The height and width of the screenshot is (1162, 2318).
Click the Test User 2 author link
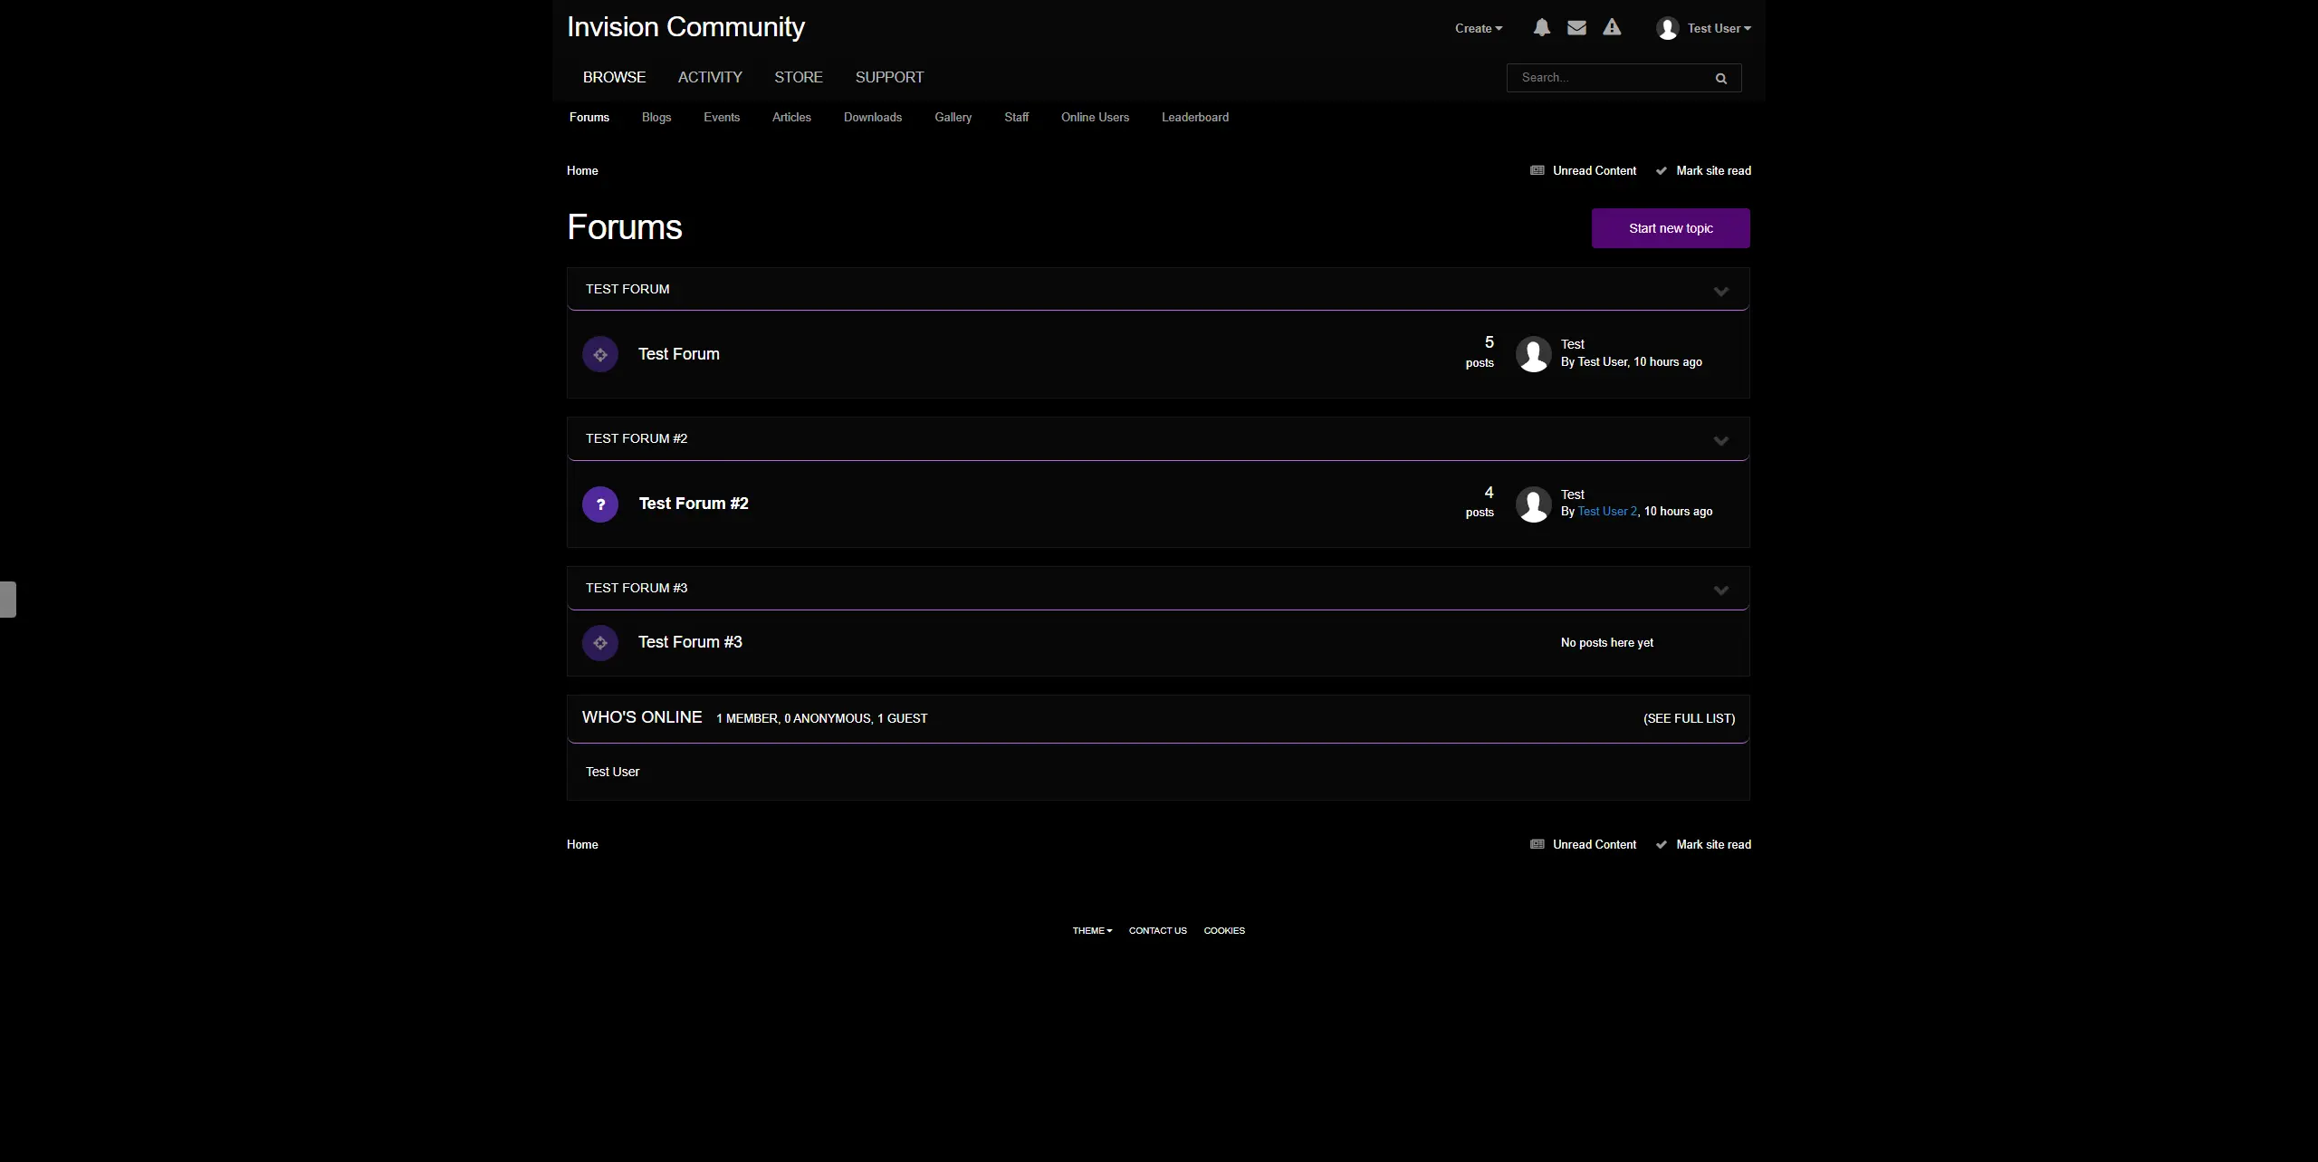(1607, 512)
